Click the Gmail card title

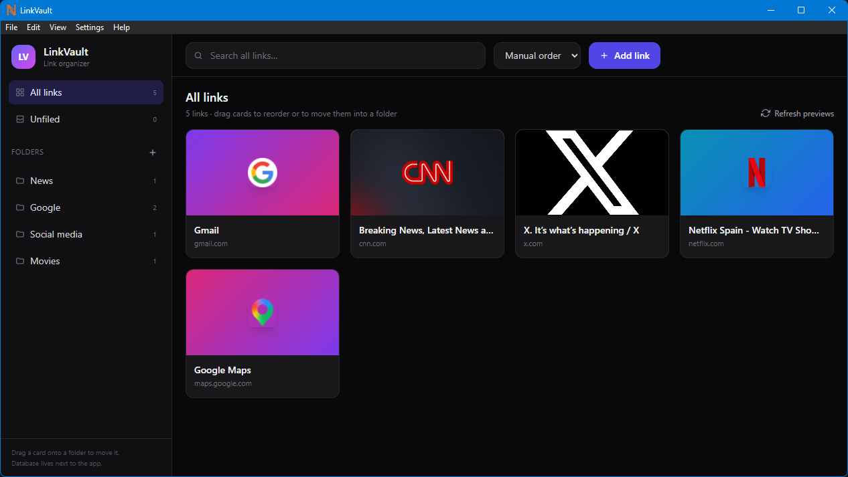point(206,230)
